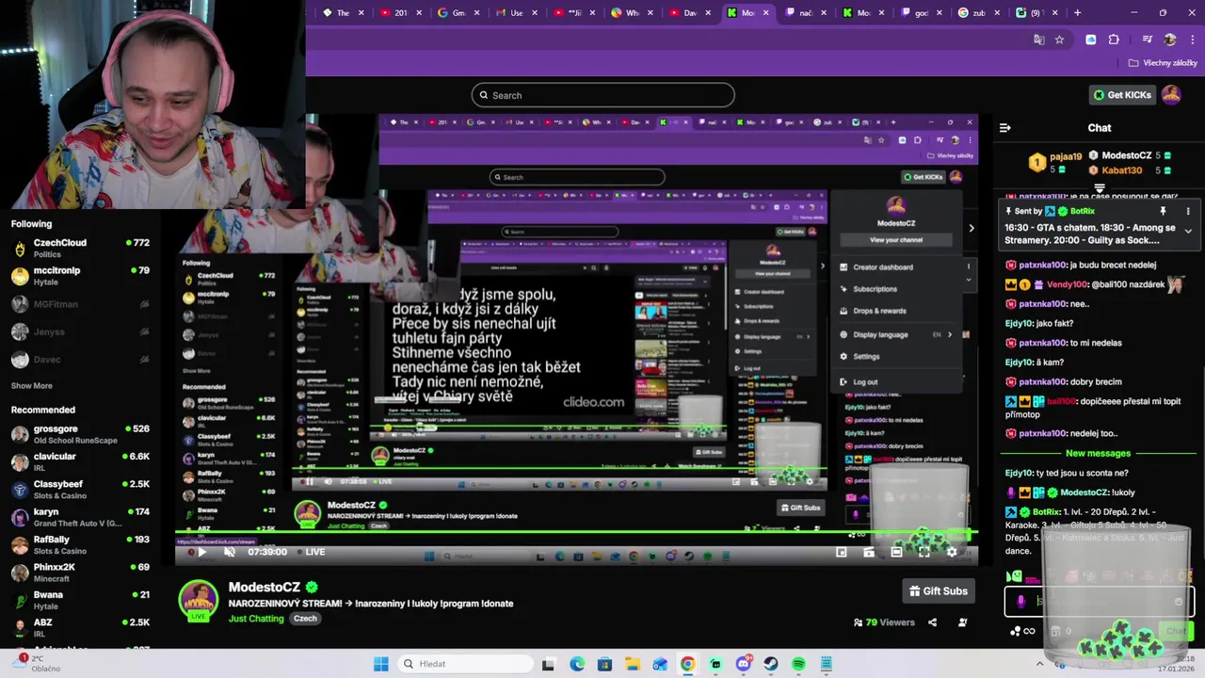This screenshot has height=678, width=1205.
Task: Open clavicular IRL channel
Action: [80, 461]
